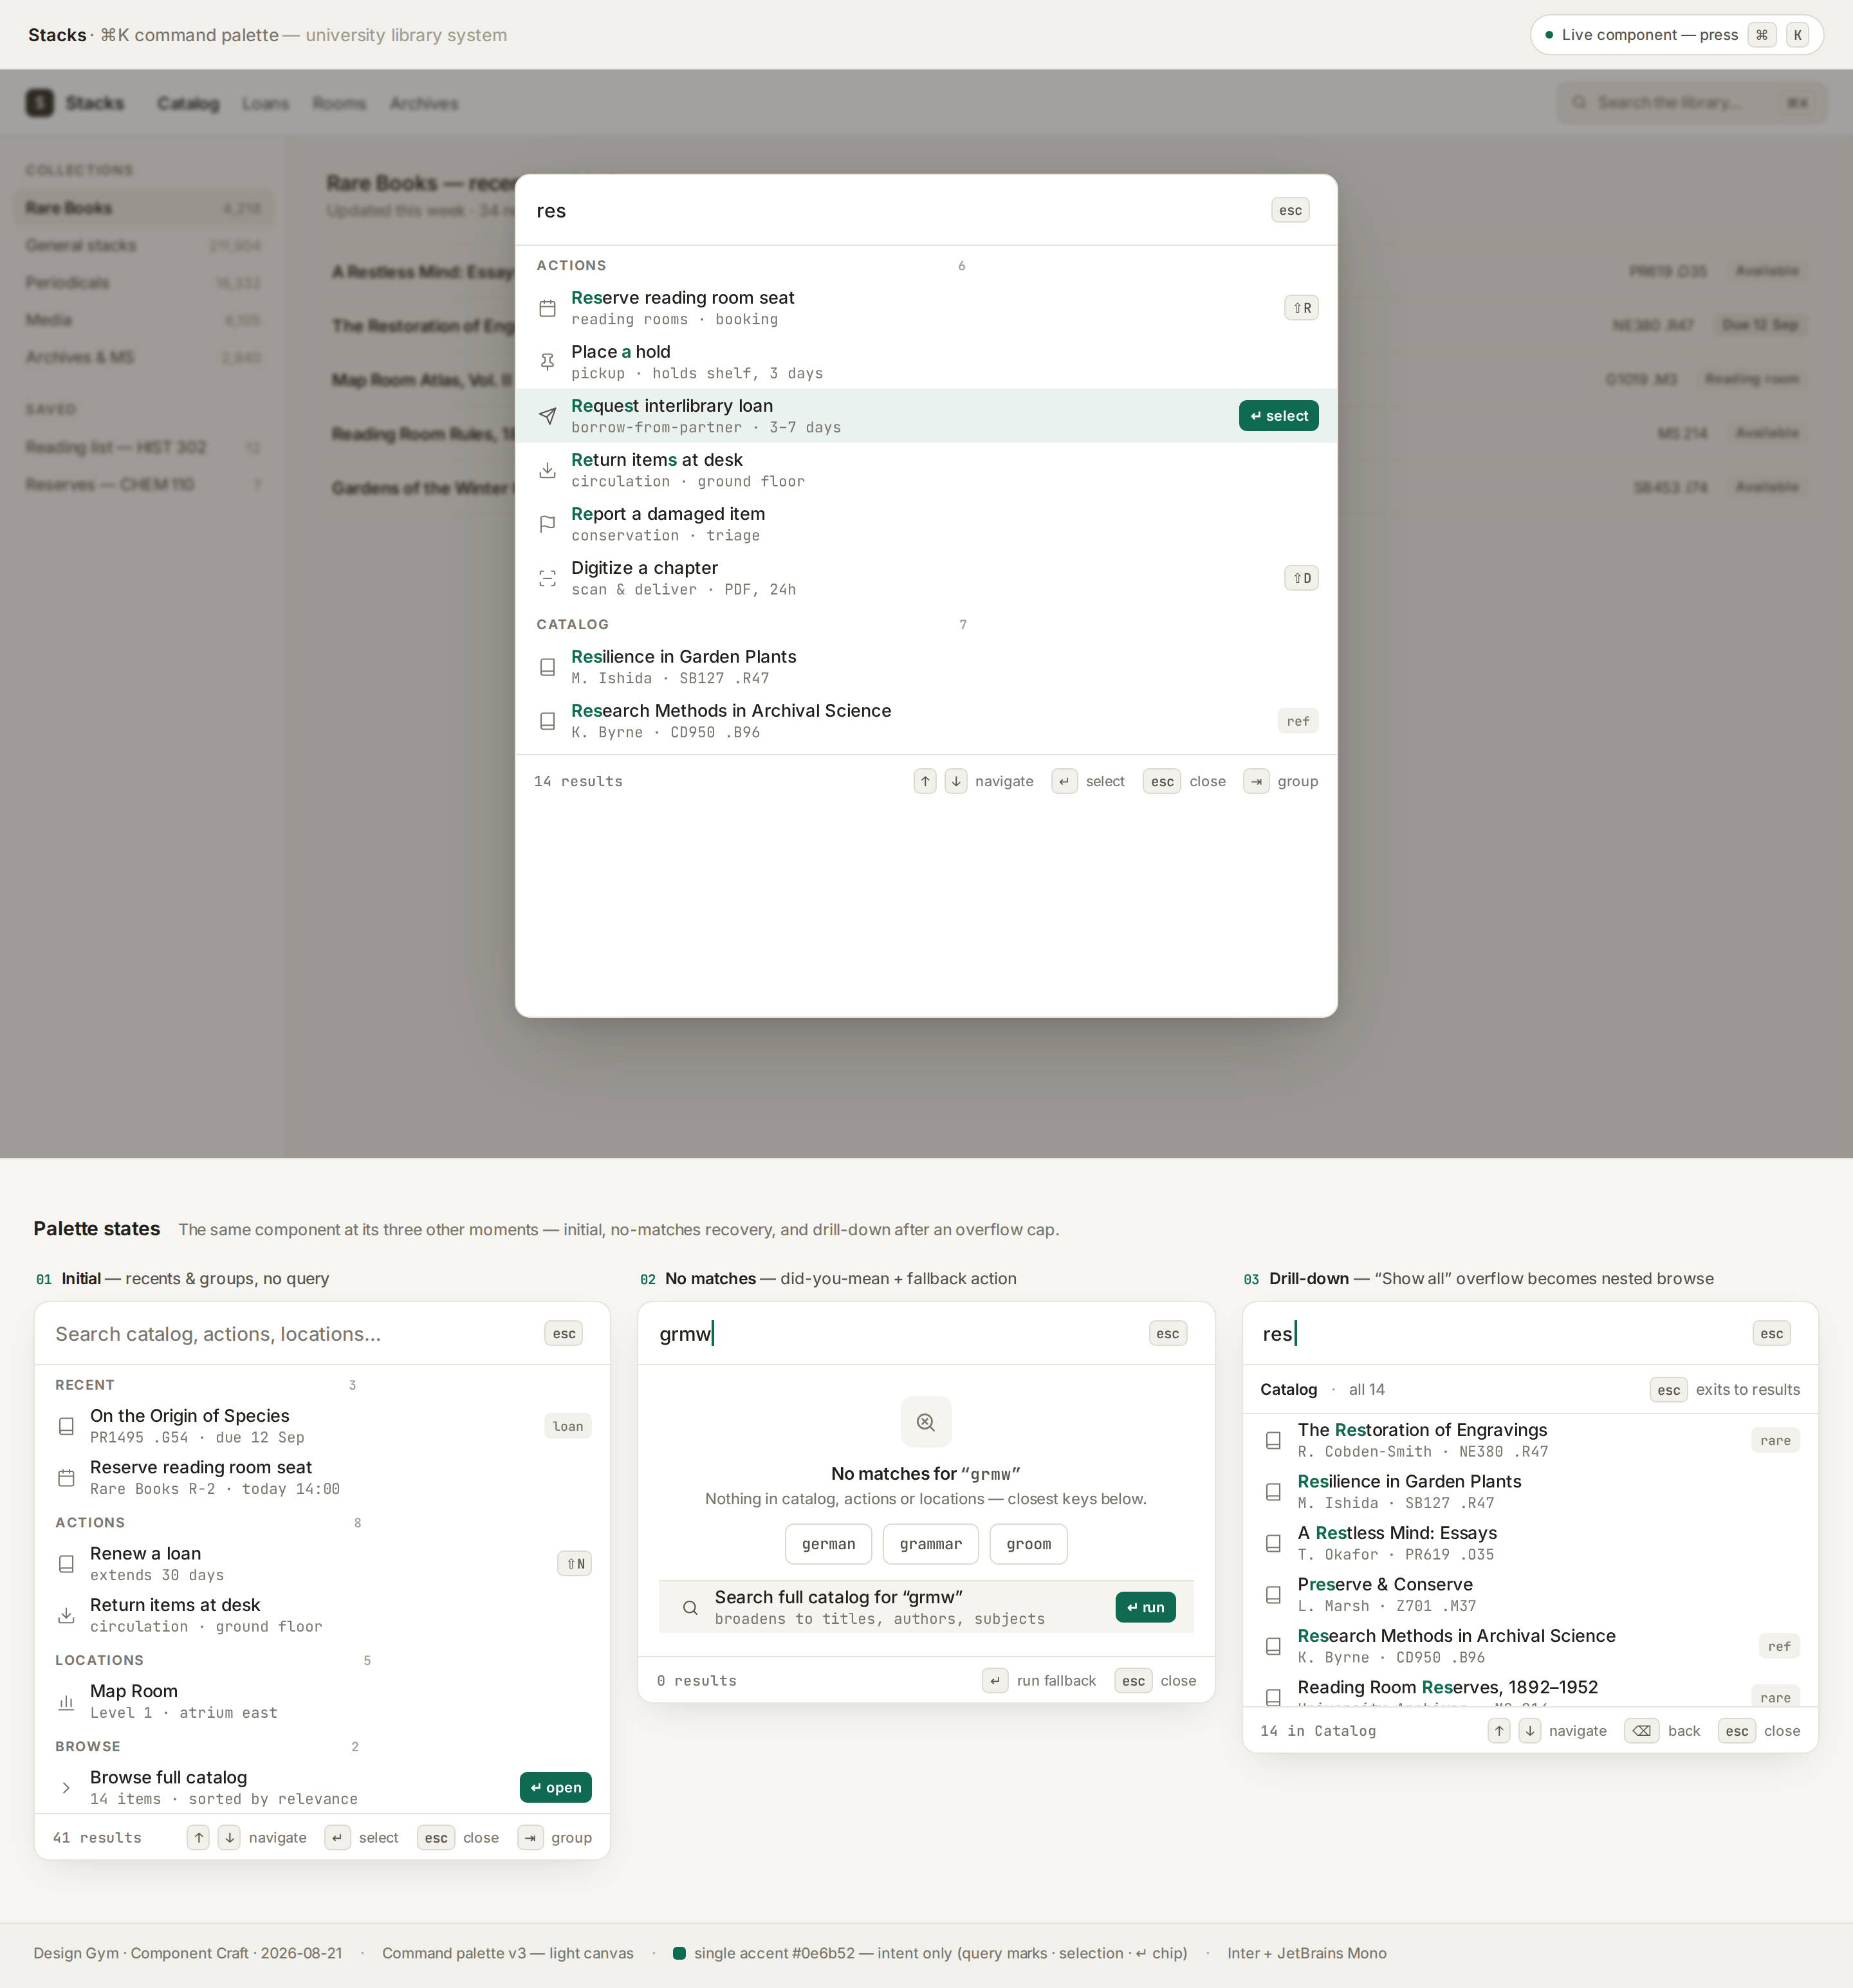Select Map Room location row
This screenshot has width=1853, height=1988.
click(x=322, y=1701)
